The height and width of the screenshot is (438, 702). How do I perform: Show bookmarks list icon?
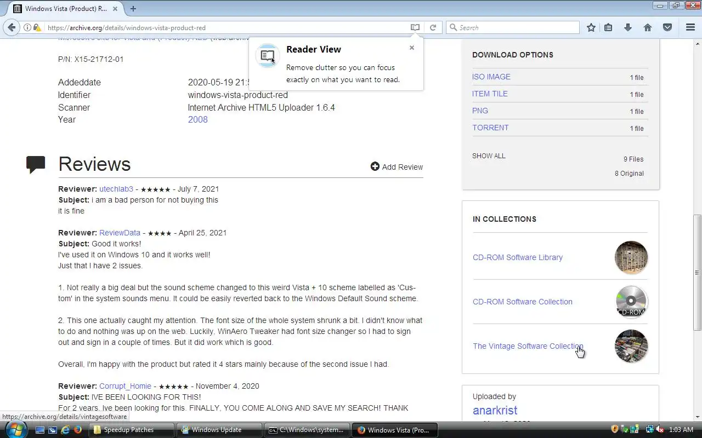(608, 27)
